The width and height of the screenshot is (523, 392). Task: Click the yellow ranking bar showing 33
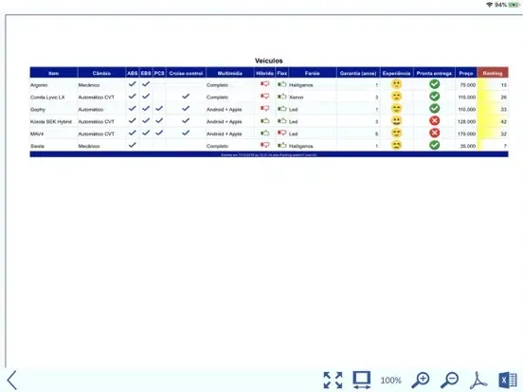[493, 109]
